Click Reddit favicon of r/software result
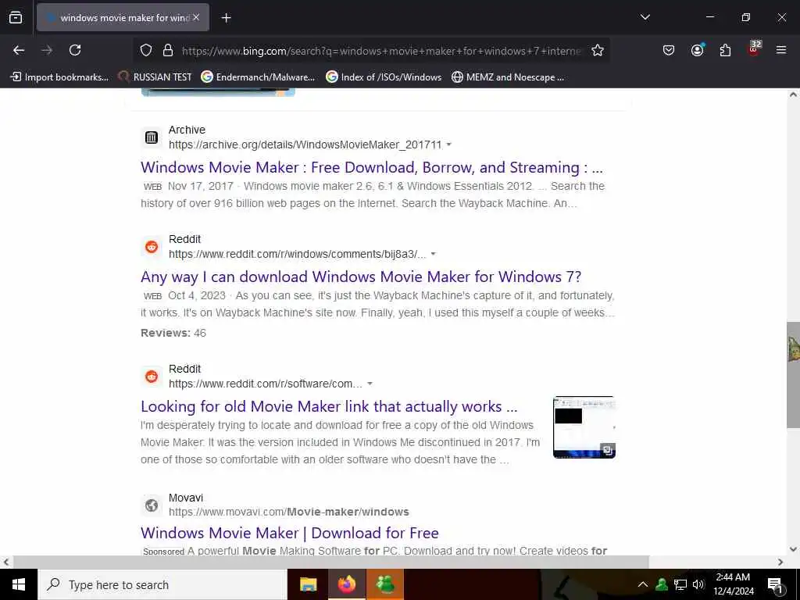This screenshot has width=800, height=600. [x=152, y=376]
